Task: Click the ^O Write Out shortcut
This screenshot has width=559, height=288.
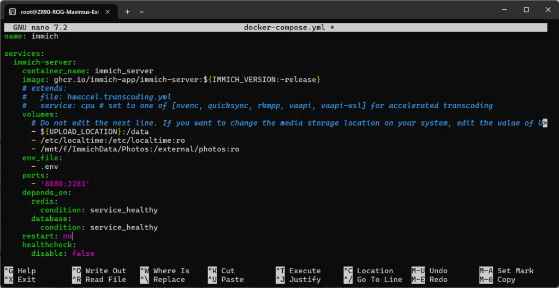Action: pyautogui.click(x=99, y=271)
